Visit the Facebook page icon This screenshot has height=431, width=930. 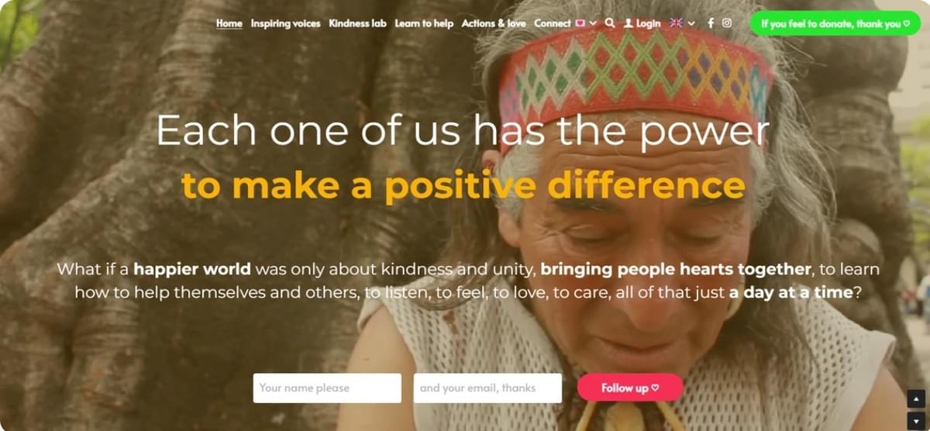[x=711, y=23]
